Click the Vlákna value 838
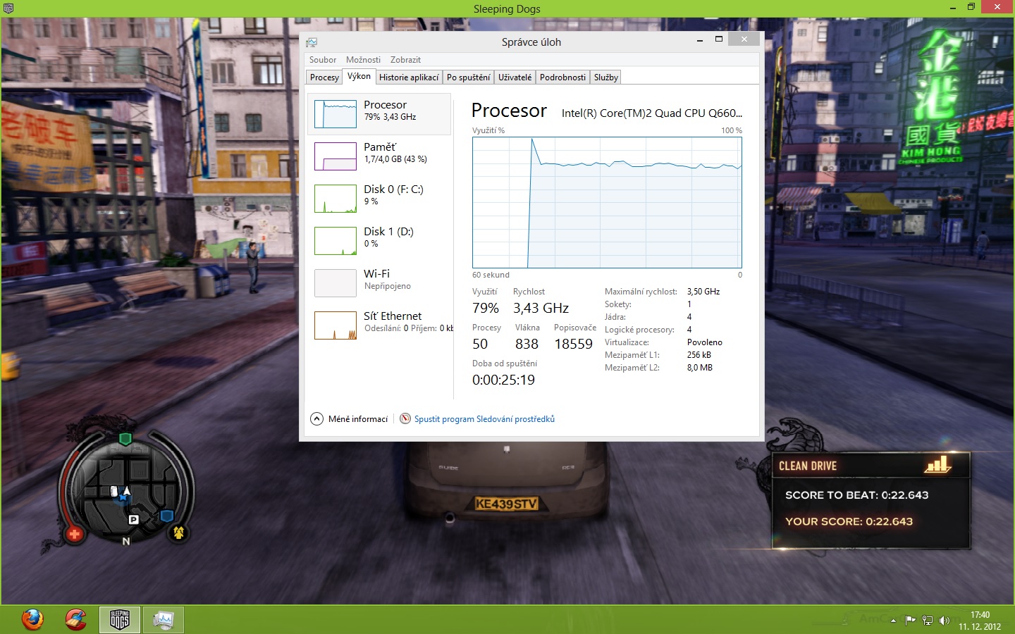 coord(527,344)
